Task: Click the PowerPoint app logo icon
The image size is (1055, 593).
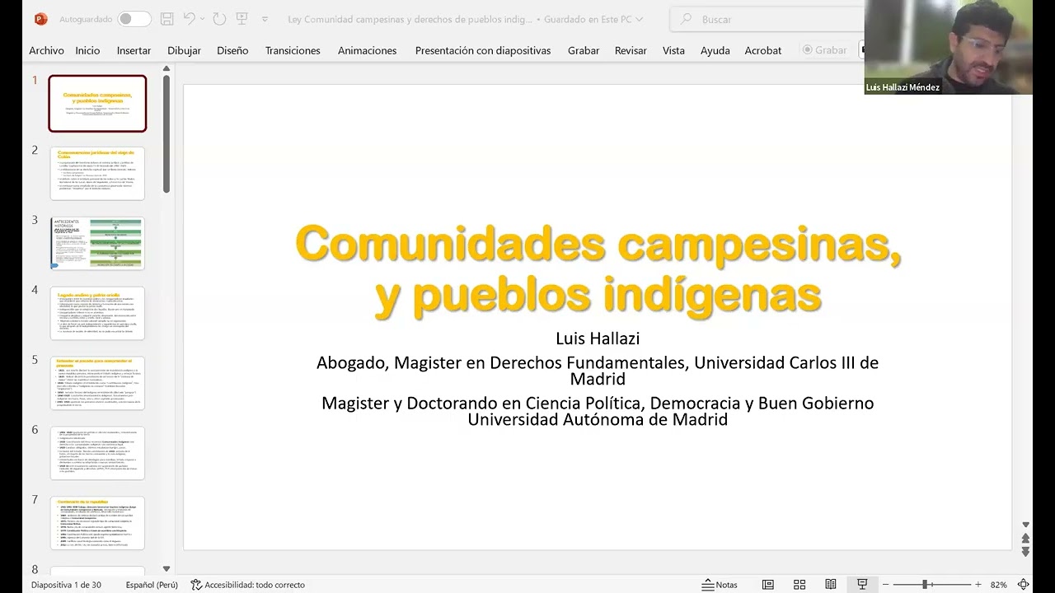Action: coord(41,19)
